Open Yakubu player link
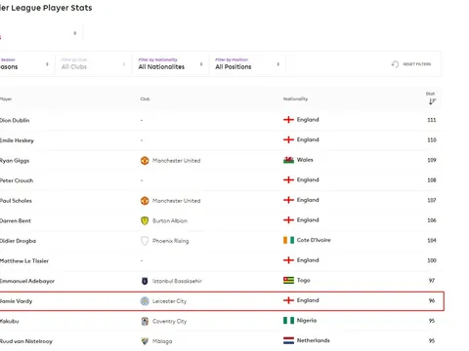 (10, 322)
